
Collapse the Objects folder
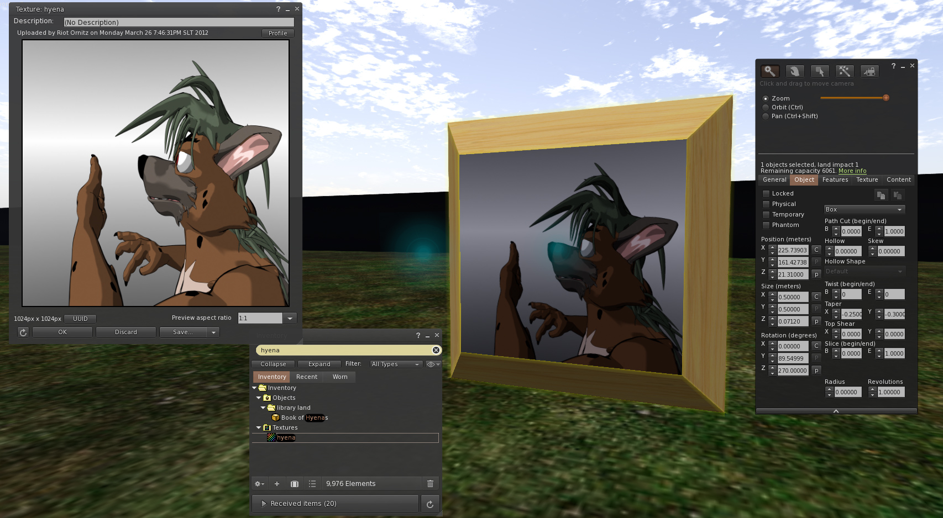[x=259, y=398]
